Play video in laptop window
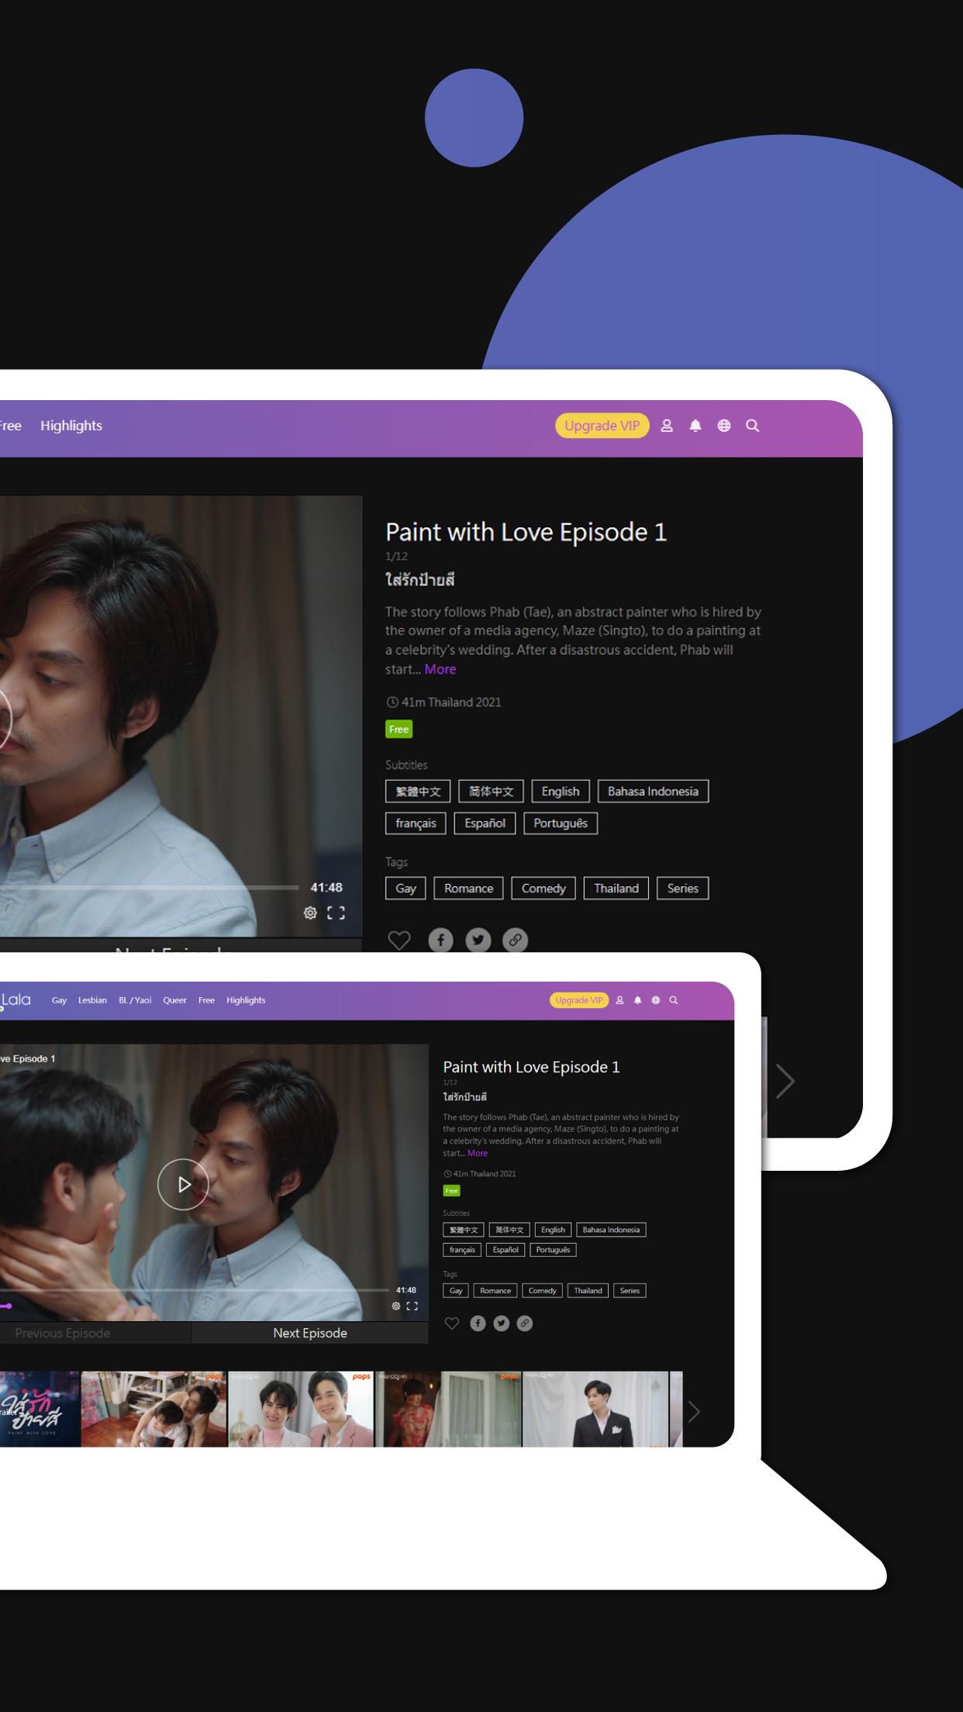 [x=183, y=1184]
